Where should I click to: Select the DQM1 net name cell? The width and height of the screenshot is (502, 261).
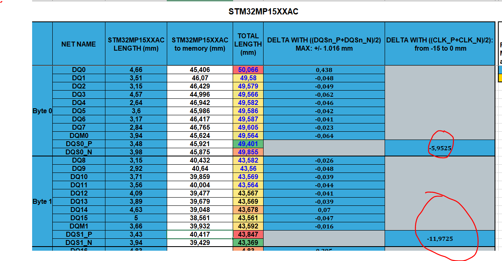pyautogui.click(x=79, y=226)
